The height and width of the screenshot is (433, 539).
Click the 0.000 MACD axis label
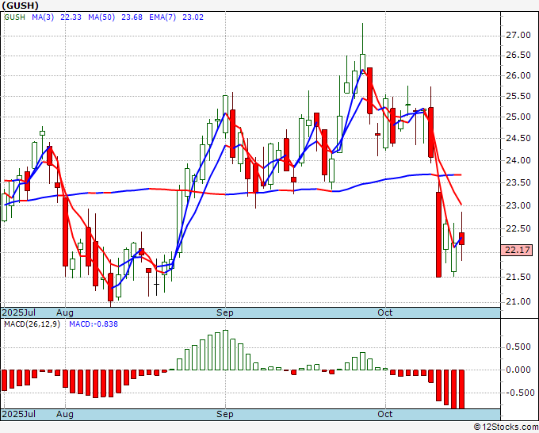coord(518,370)
